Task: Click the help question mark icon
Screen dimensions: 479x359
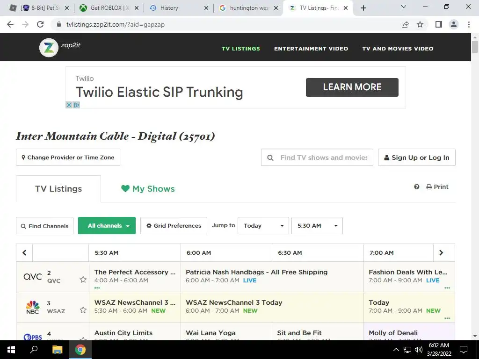Action: click(x=417, y=187)
